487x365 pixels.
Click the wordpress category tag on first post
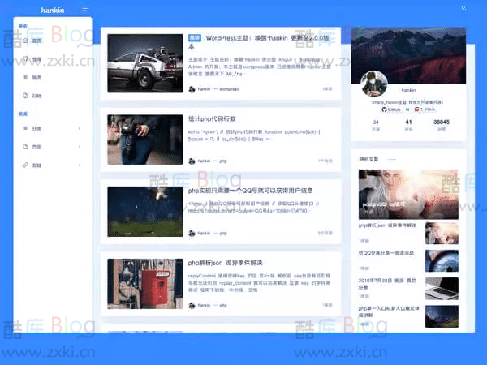pyautogui.click(x=229, y=89)
